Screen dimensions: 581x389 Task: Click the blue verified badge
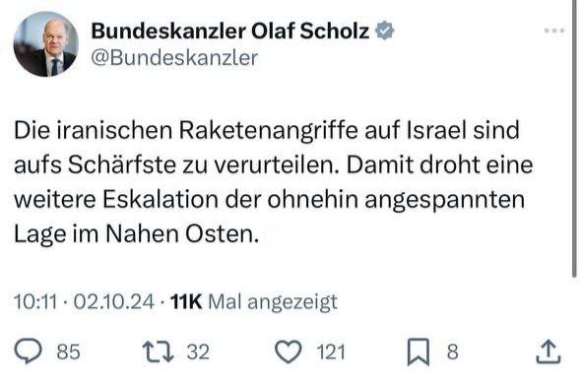(x=385, y=31)
